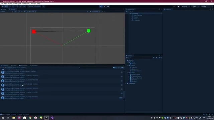Select the first fully visible console log entry
Image resolution: width=214 pixels, height=120 pixels.
tap(62, 72)
